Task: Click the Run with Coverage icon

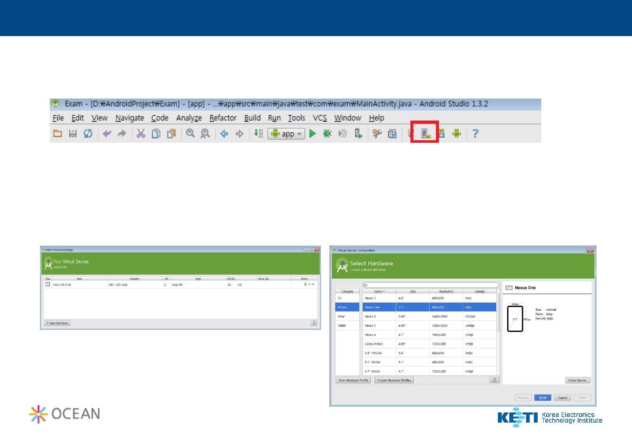Action: 343,133
